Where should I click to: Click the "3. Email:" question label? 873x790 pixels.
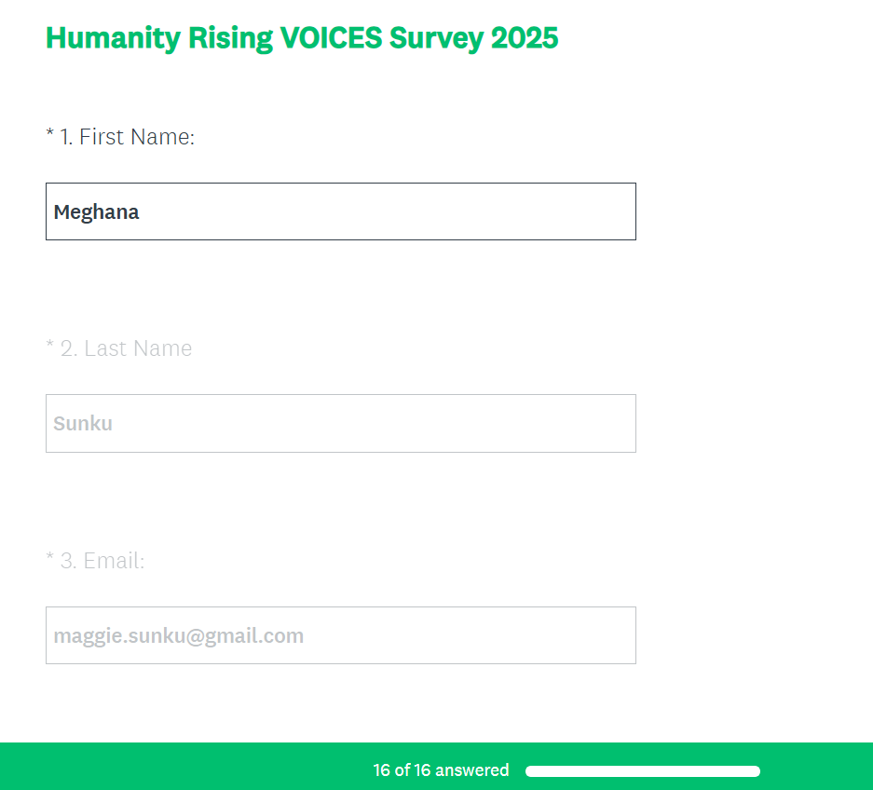tap(102, 561)
